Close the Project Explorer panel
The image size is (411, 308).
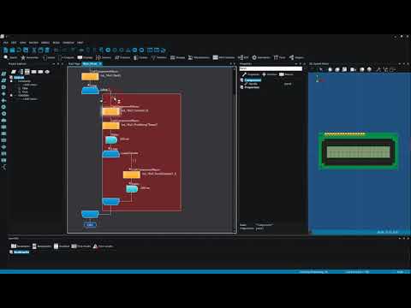coord(63,64)
